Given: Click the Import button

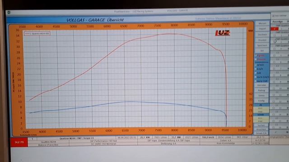Looking at the screenshot, I should (262, 29).
